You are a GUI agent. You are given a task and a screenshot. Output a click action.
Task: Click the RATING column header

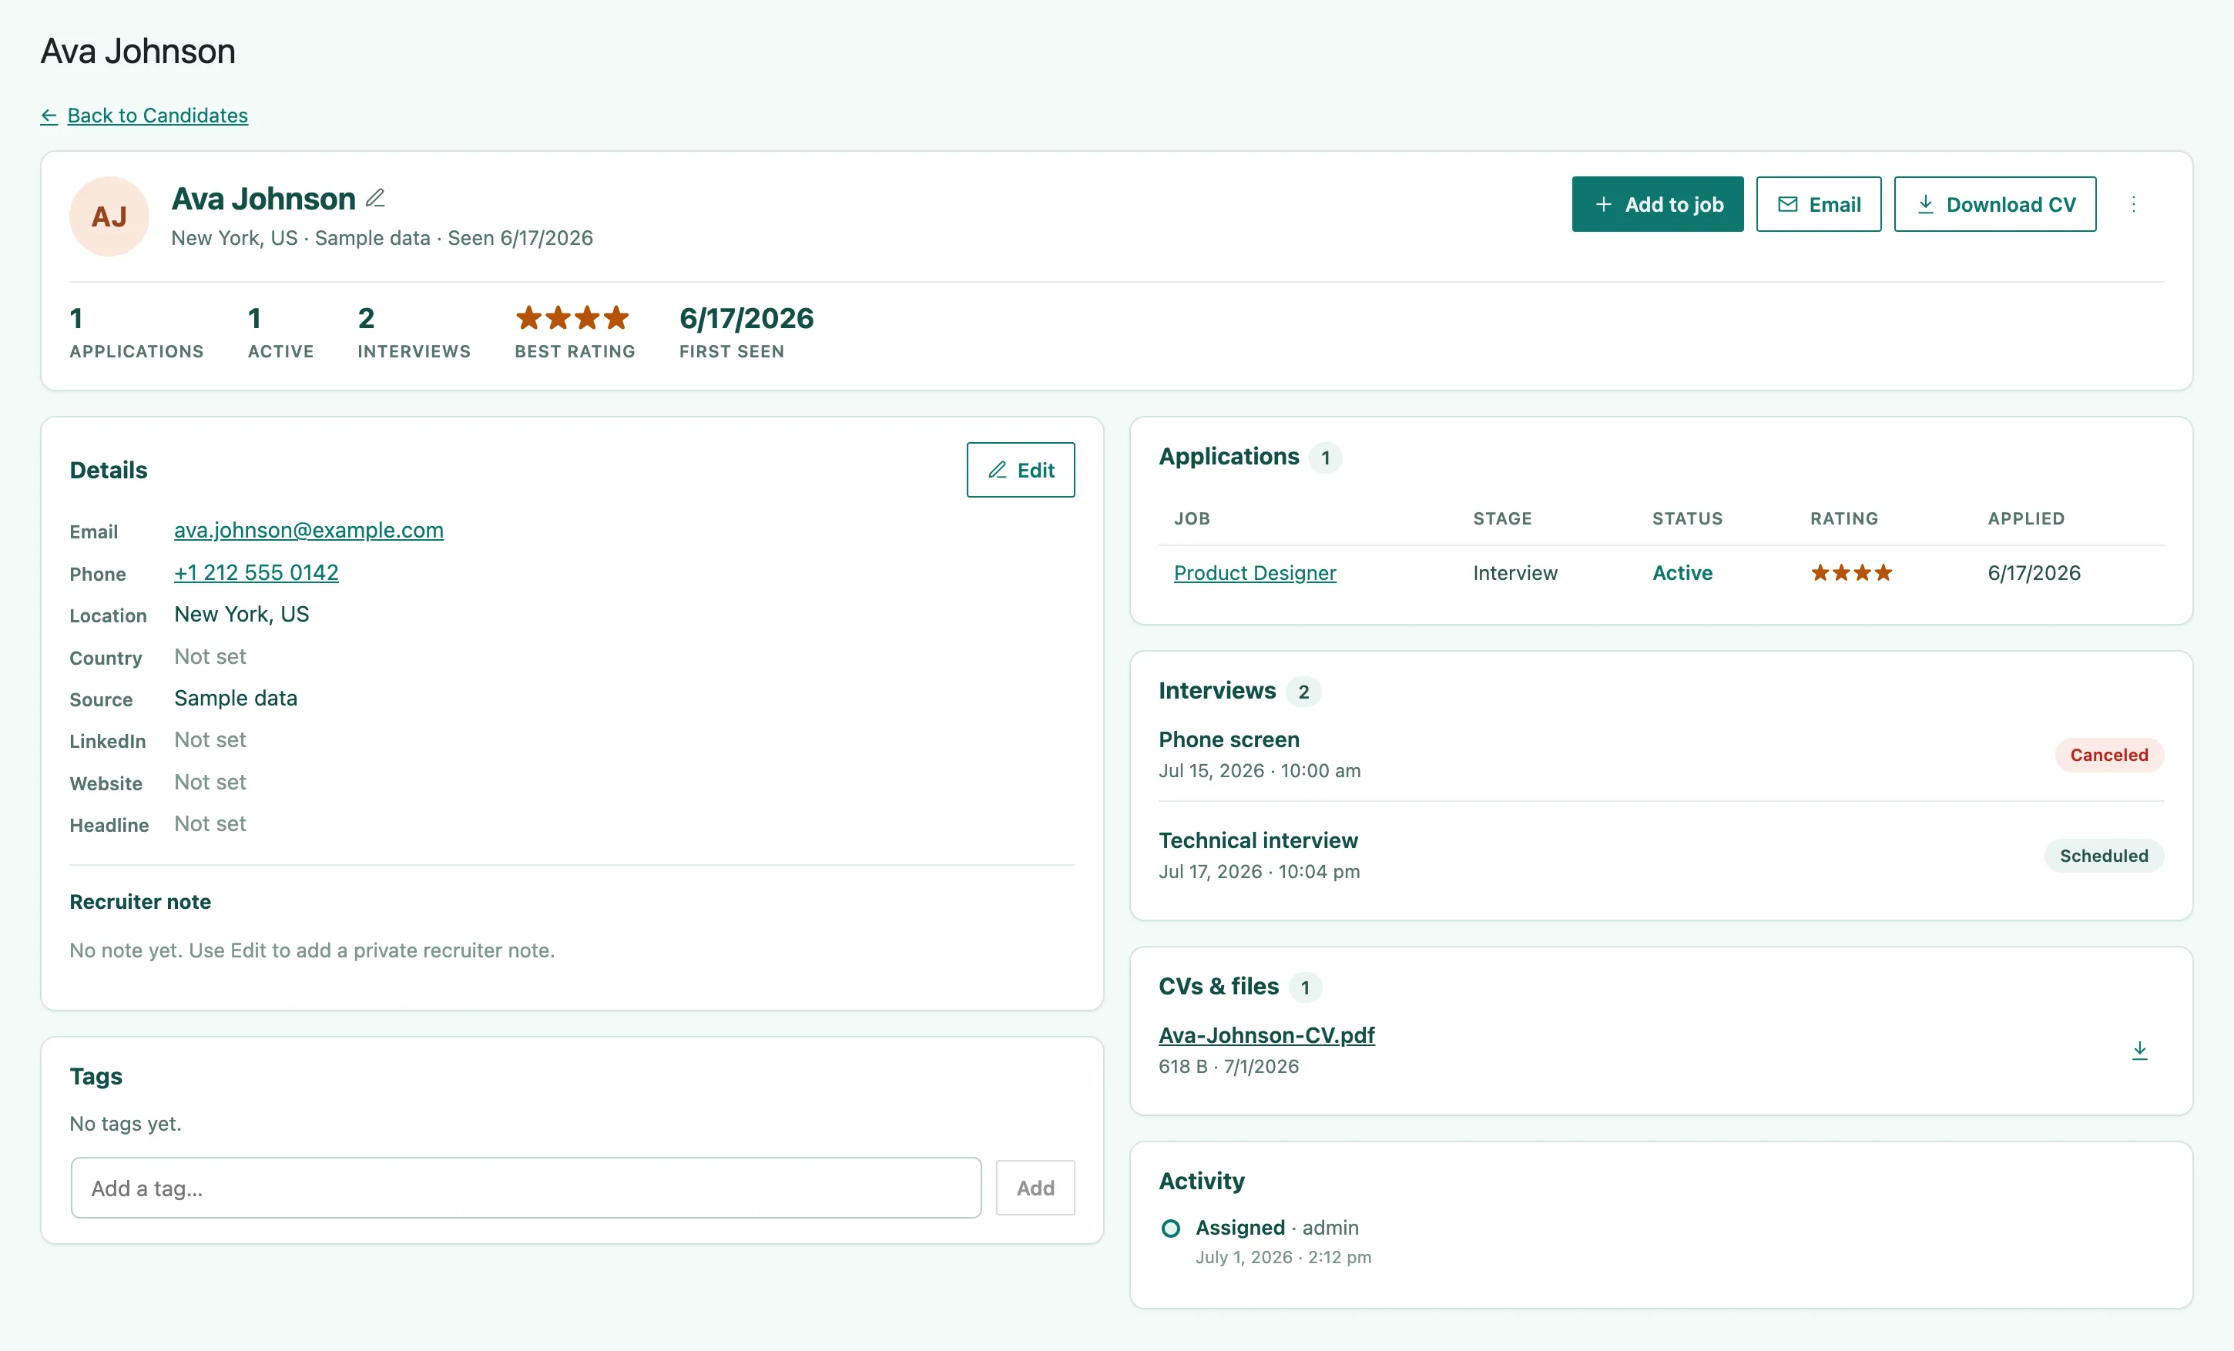pyautogui.click(x=1844, y=518)
